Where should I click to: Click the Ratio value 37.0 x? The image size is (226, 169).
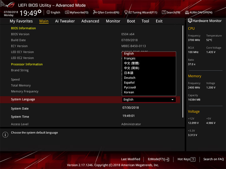coord(191,64)
